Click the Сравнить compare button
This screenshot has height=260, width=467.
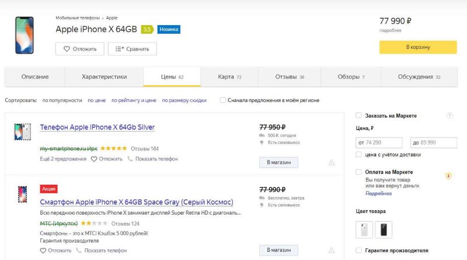(133, 49)
